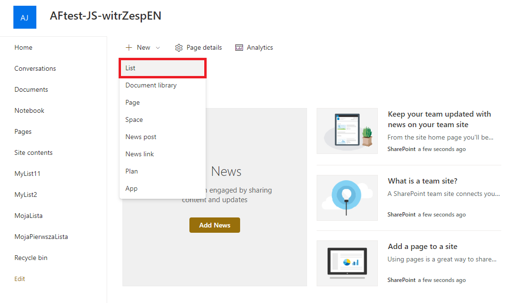Open the lightbulb team site thumbnail
Screen dimensions: 507x303
point(347,196)
